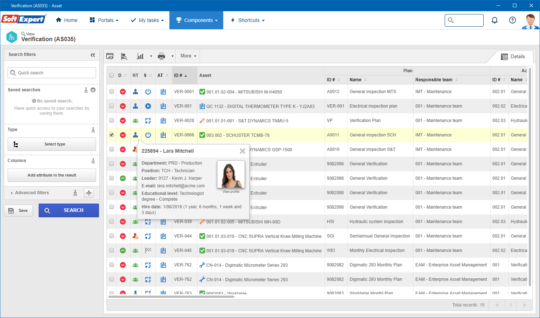Click the chart report toolbar icon
The image size is (540, 318).
point(140,56)
